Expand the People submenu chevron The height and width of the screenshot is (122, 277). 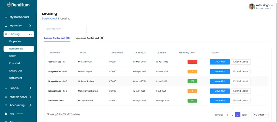(x=30, y=88)
